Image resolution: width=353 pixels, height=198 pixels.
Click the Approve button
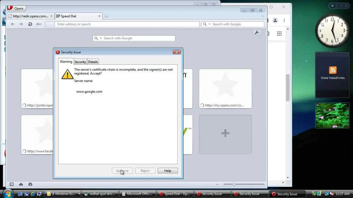[x=122, y=171]
